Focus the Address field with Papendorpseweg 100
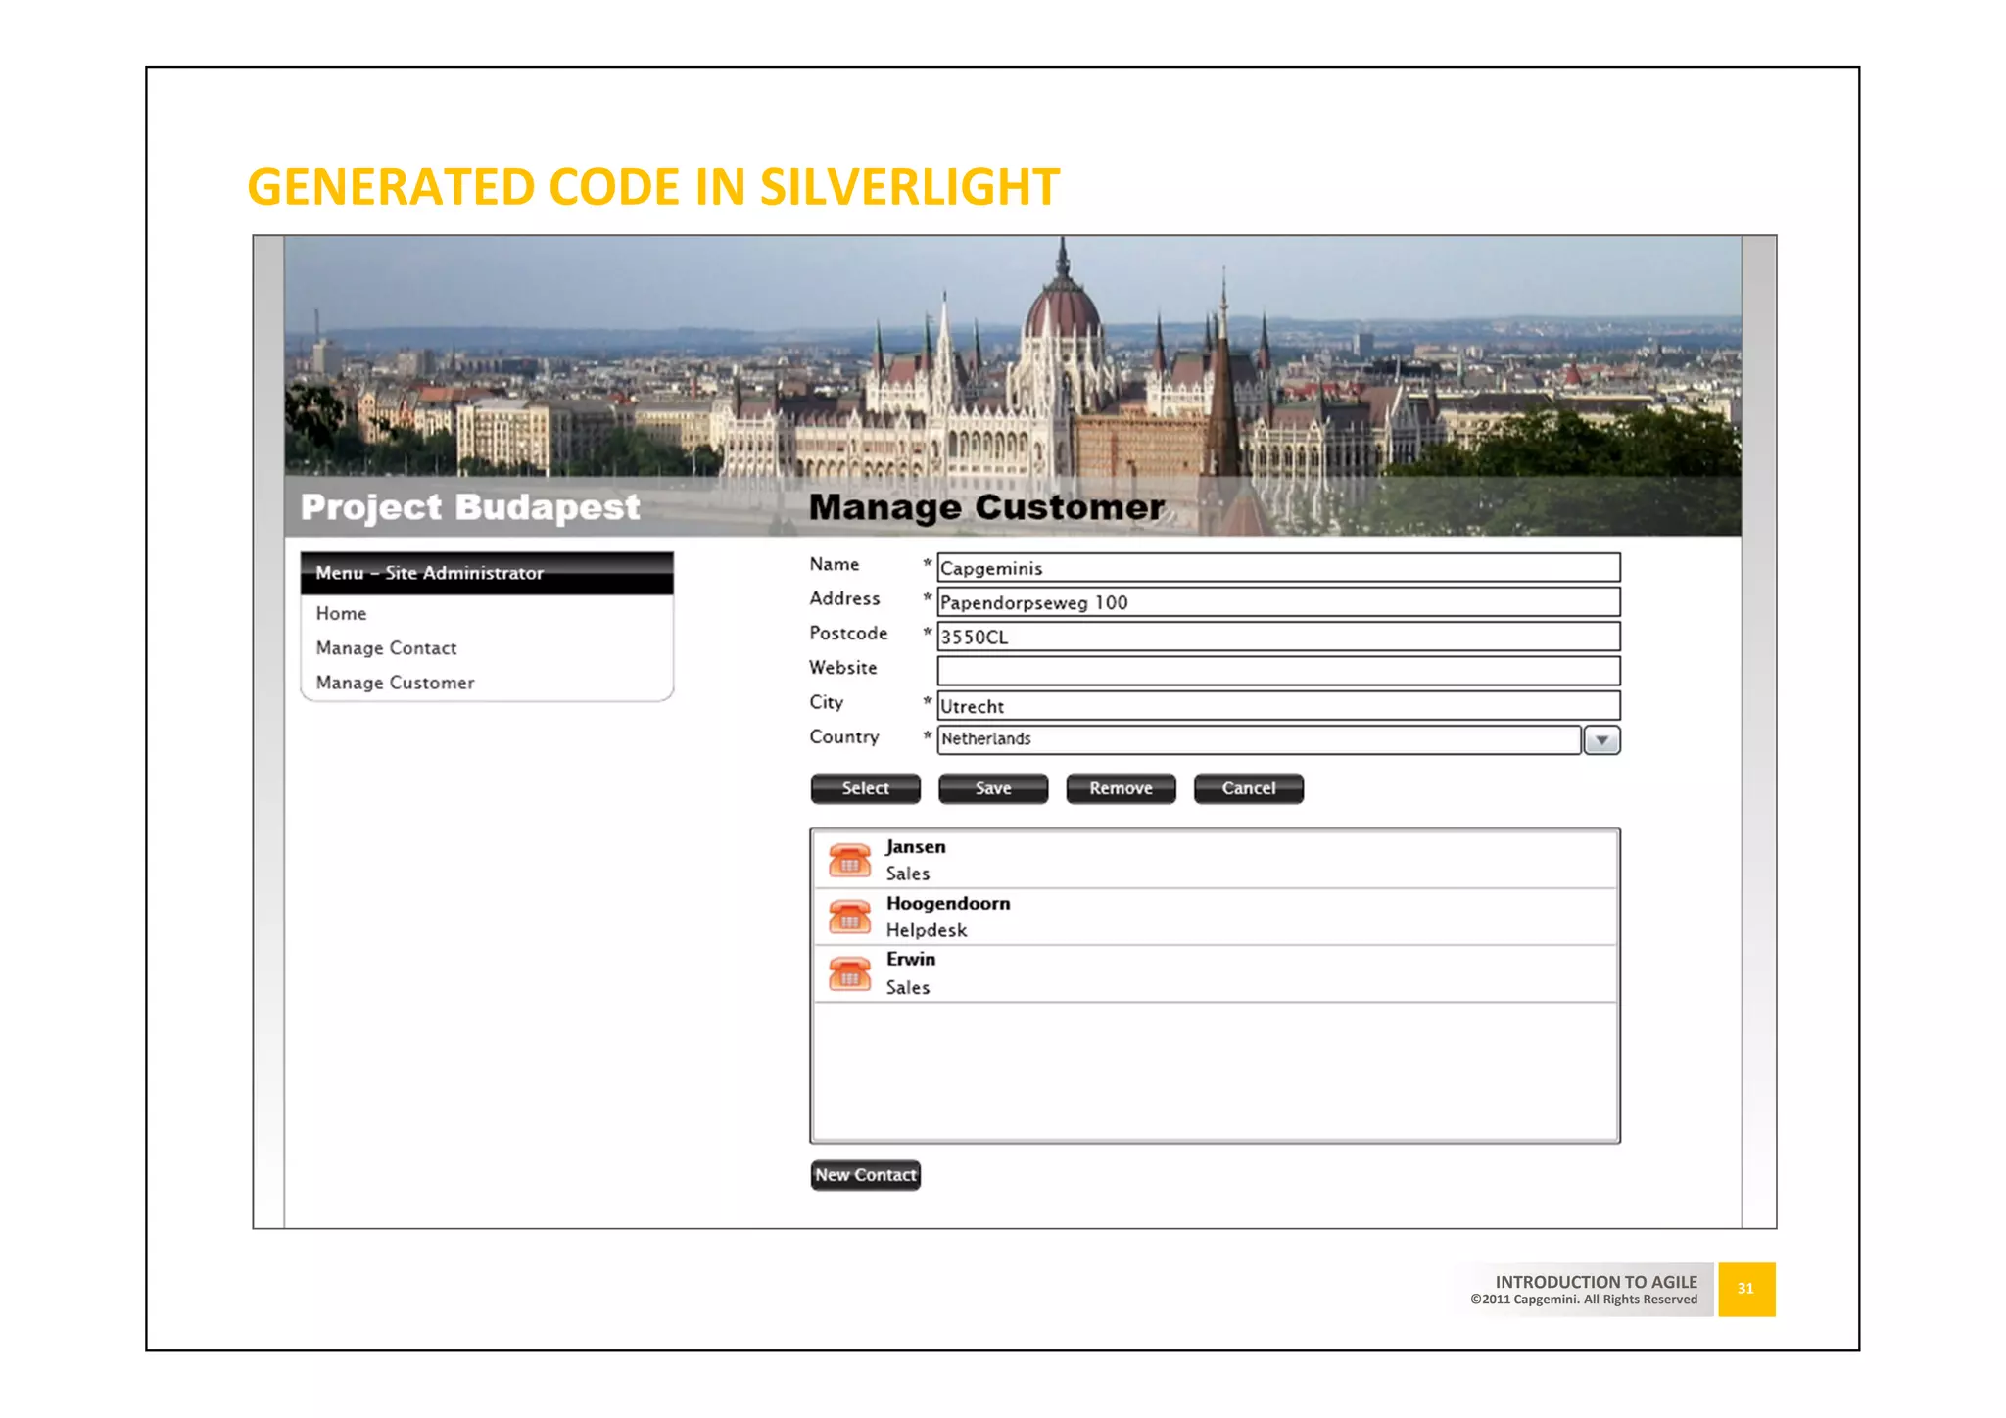 click(x=1278, y=602)
